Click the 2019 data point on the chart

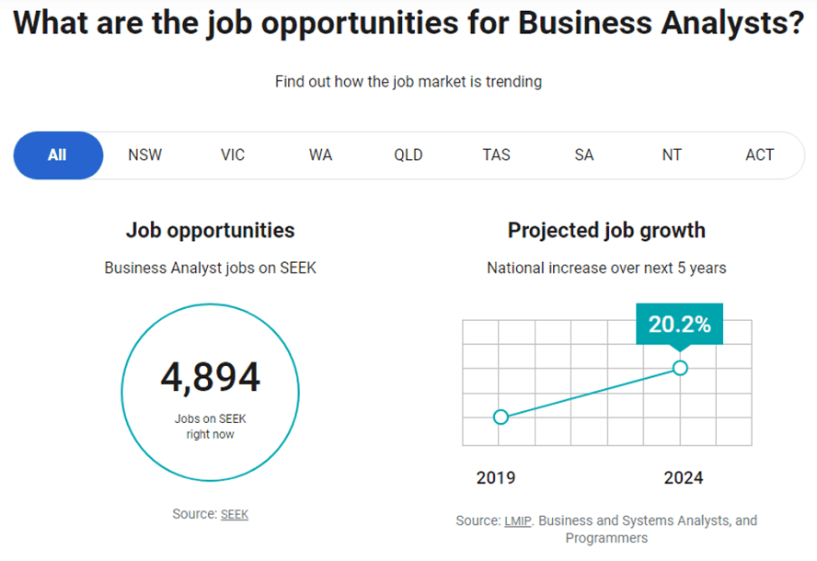pos(501,417)
